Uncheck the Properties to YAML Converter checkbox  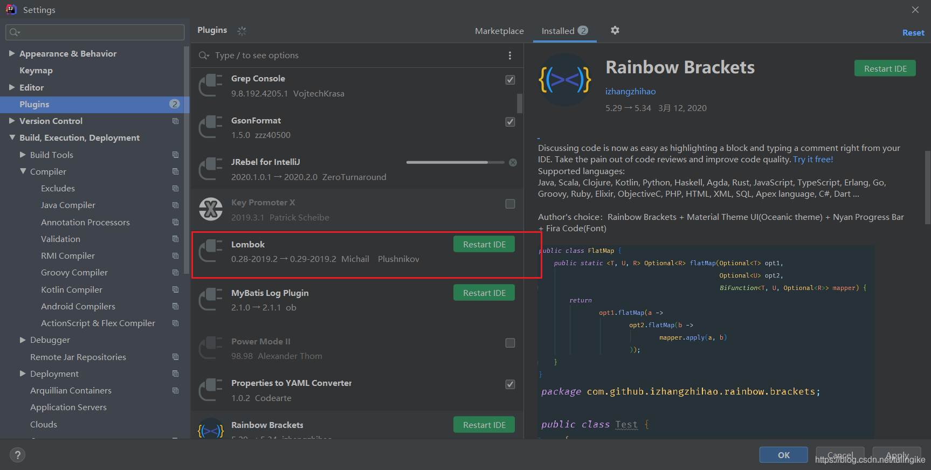click(x=510, y=384)
